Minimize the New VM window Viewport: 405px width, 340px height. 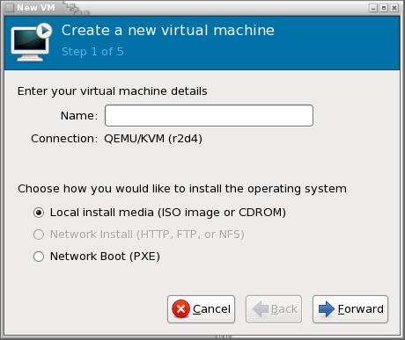pyautogui.click(x=372, y=8)
